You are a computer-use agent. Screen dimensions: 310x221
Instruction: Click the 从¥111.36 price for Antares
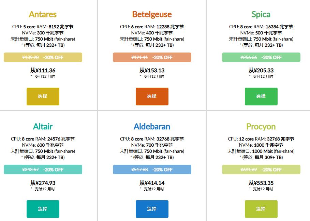(x=43, y=71)
